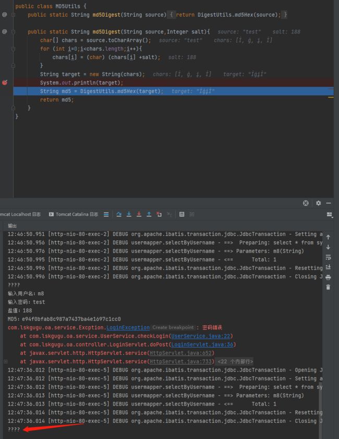Click the MD5 hash value line in console

point(64,319)
